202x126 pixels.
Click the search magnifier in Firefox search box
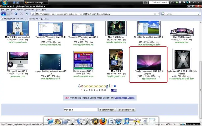pyautogui.click(x=199, y=14)
